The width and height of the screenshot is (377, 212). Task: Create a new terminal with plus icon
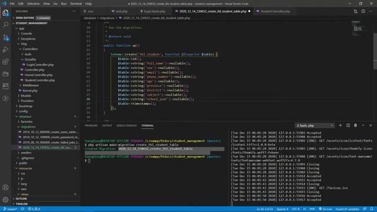coord(340,125)
